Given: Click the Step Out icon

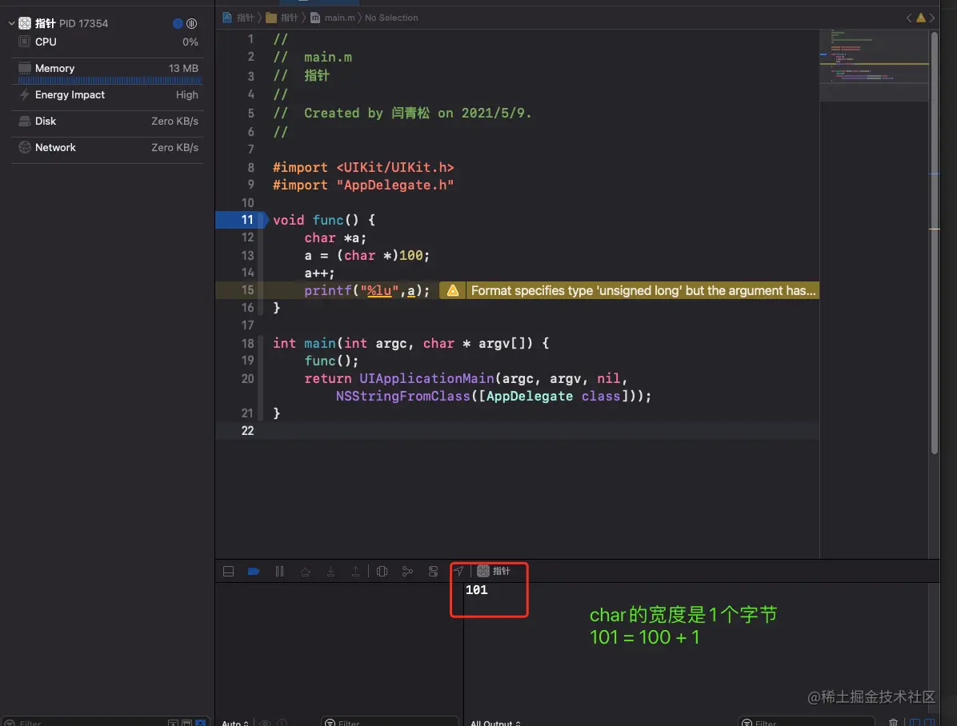Looking at the screenshot, I should coord(357,571).
